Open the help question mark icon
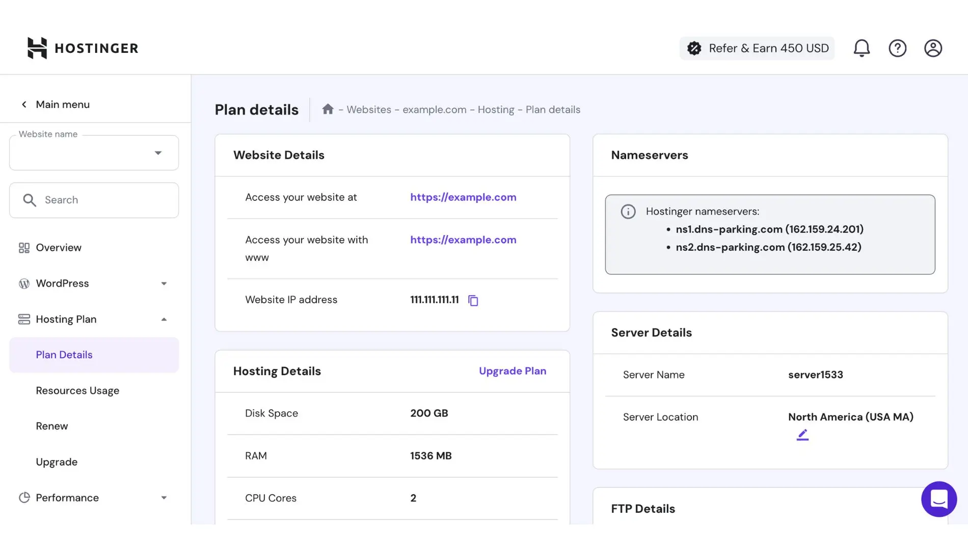968x550 pixels. coord(898,48)
